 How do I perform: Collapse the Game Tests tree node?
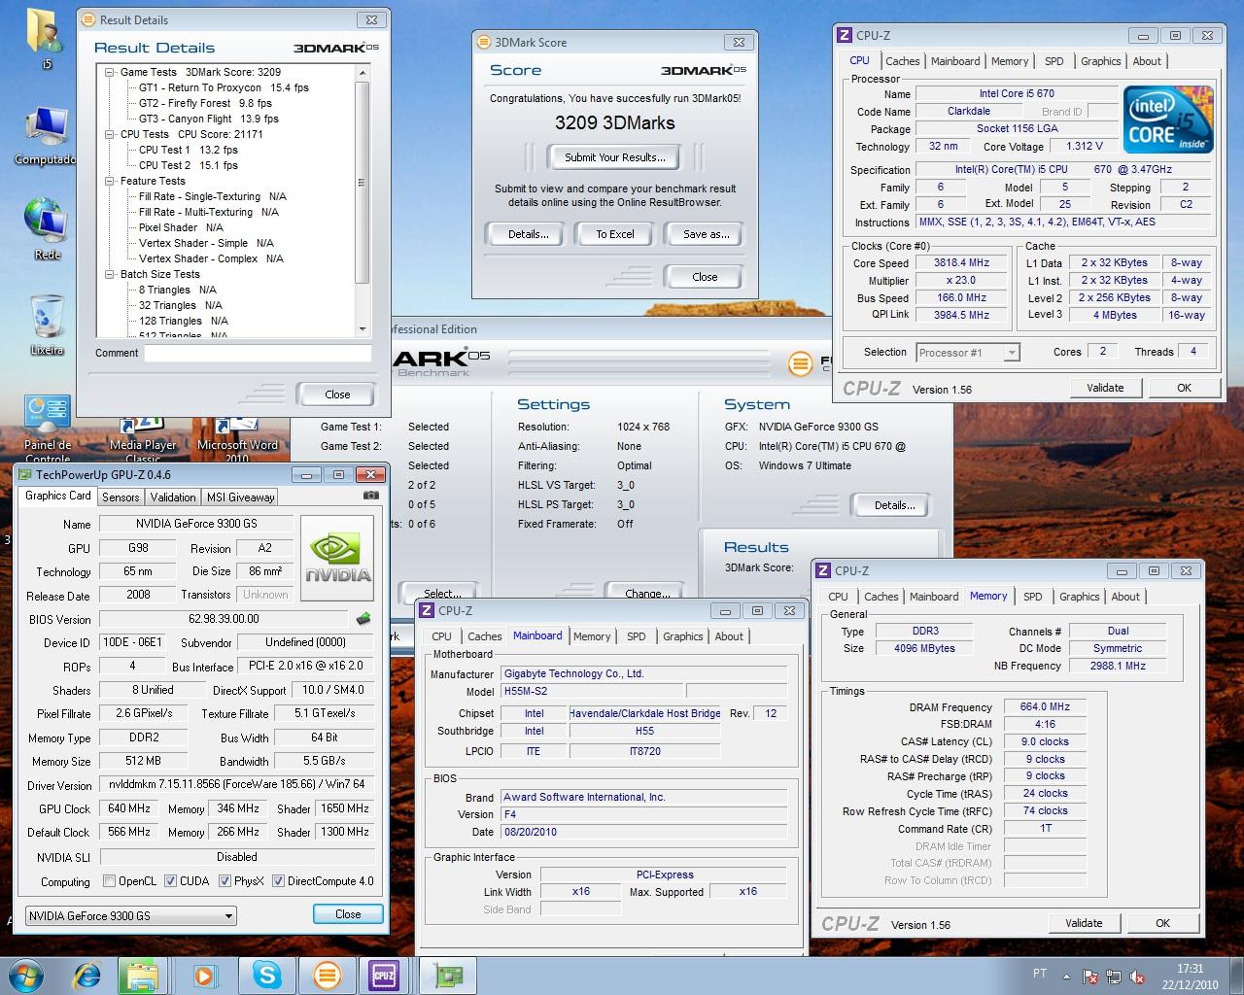110,72
